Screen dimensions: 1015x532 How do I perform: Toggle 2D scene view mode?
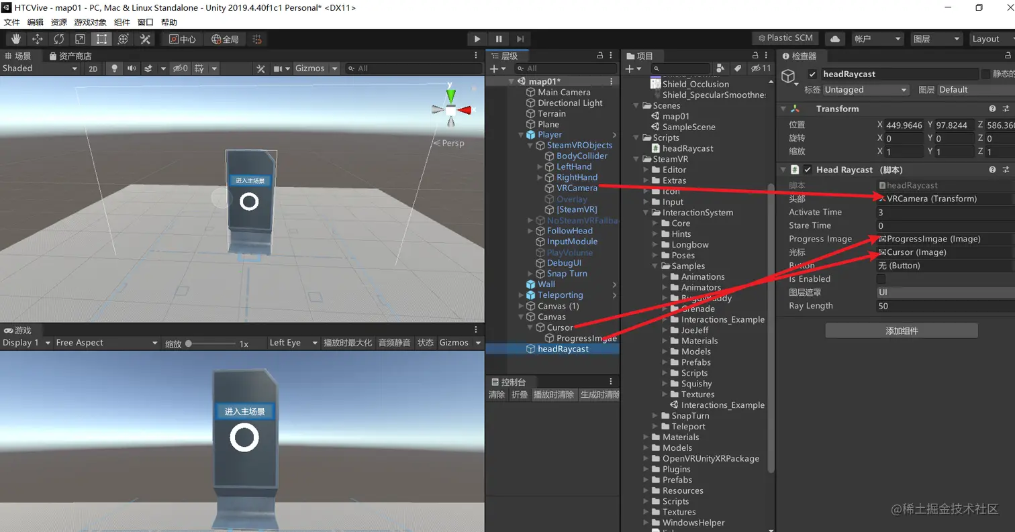pyautogui.click(x=93, y=68)
